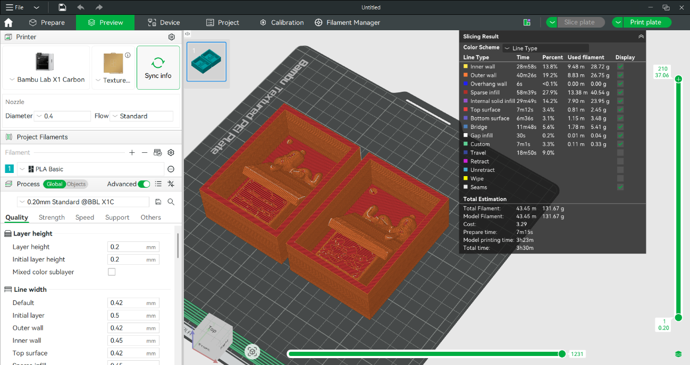Open the PLA Basic filament dropdown
690x365 pixels.
tap(90, 169)
